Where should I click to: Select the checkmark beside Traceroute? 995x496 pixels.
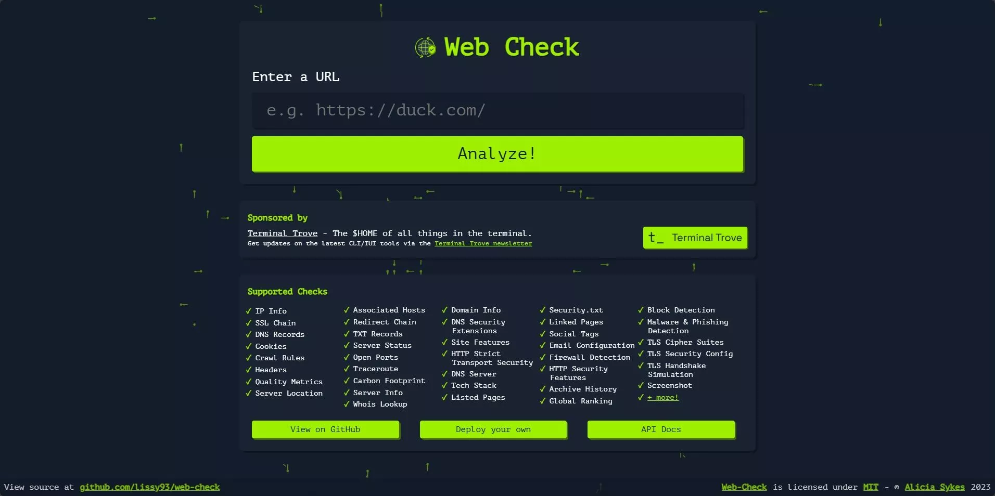[x=347, y=369]
